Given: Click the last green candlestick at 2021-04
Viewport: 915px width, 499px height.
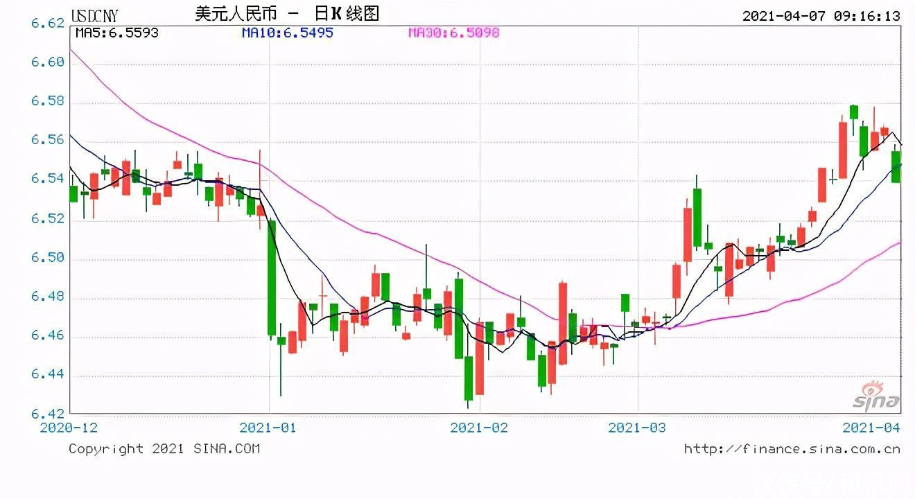Looking at the screenshot, I should [x=896, y=166].
